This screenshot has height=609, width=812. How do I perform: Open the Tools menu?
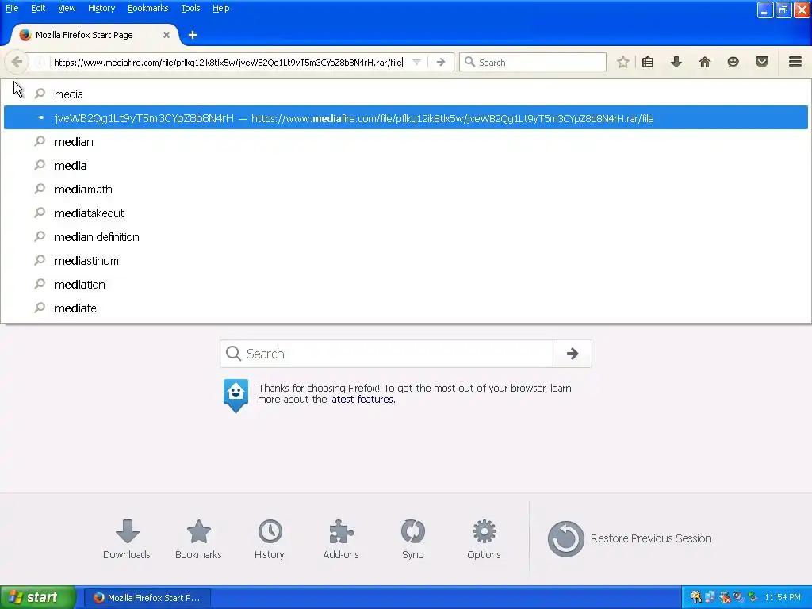pos(190,8)
